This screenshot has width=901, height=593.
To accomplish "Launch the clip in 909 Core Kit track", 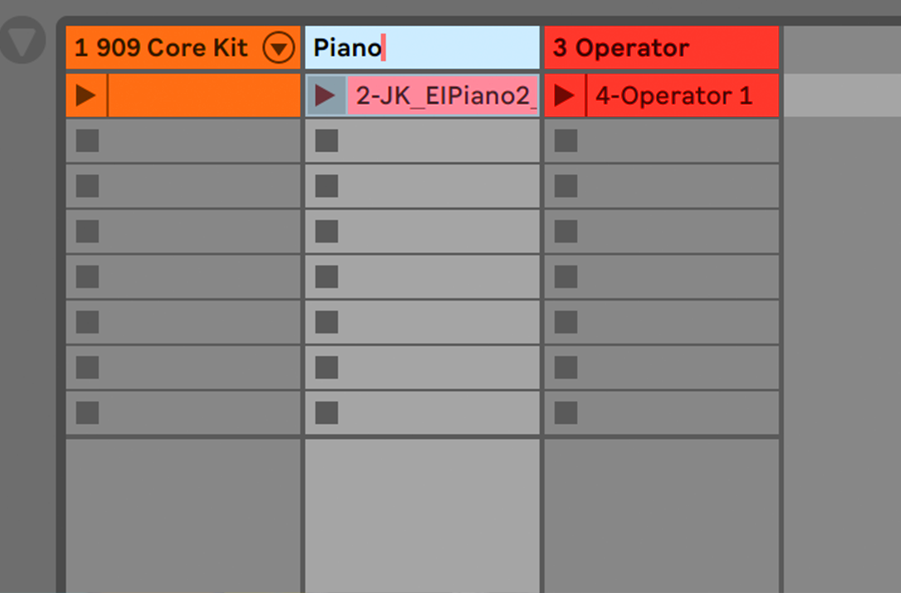I will click(86, 95).
